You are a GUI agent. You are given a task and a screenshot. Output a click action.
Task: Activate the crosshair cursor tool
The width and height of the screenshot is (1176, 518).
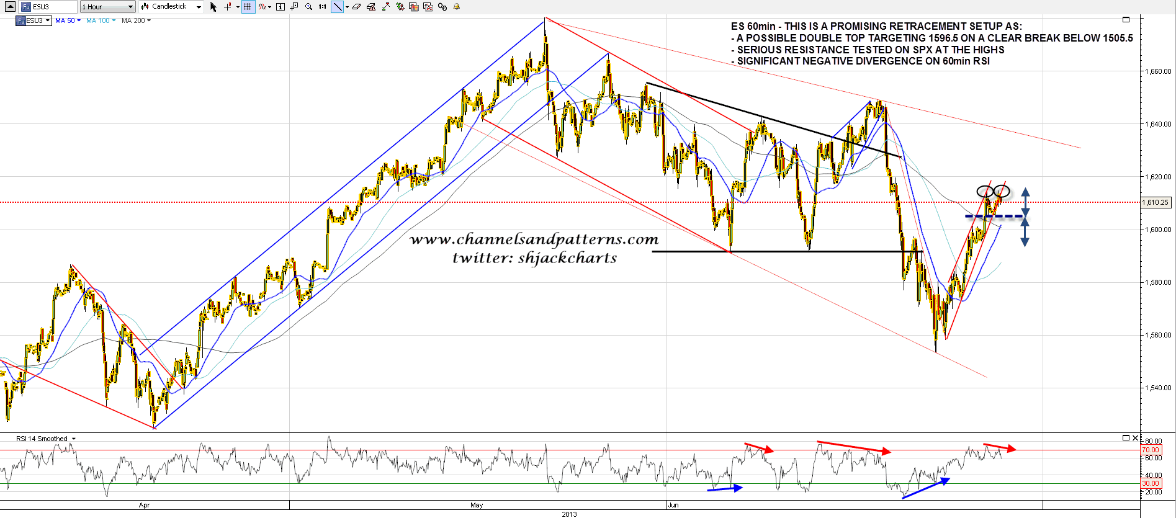228,7
